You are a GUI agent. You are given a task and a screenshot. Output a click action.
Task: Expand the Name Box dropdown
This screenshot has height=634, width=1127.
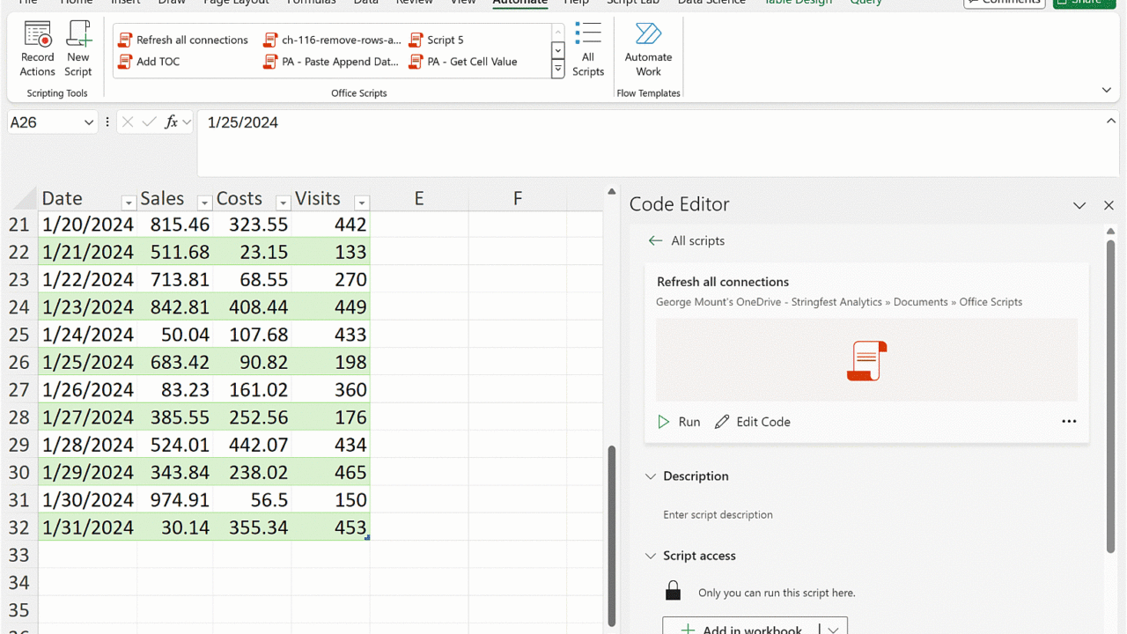click(89, 122)
